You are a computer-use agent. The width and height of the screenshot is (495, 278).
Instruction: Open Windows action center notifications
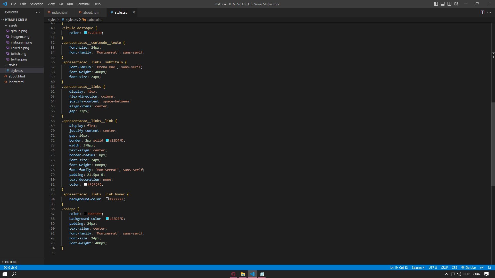point(486,274)
